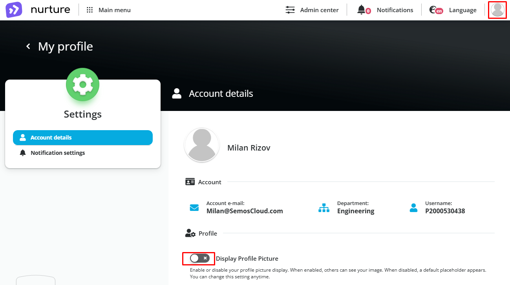Click the Settings panel heading

point(83,114)
